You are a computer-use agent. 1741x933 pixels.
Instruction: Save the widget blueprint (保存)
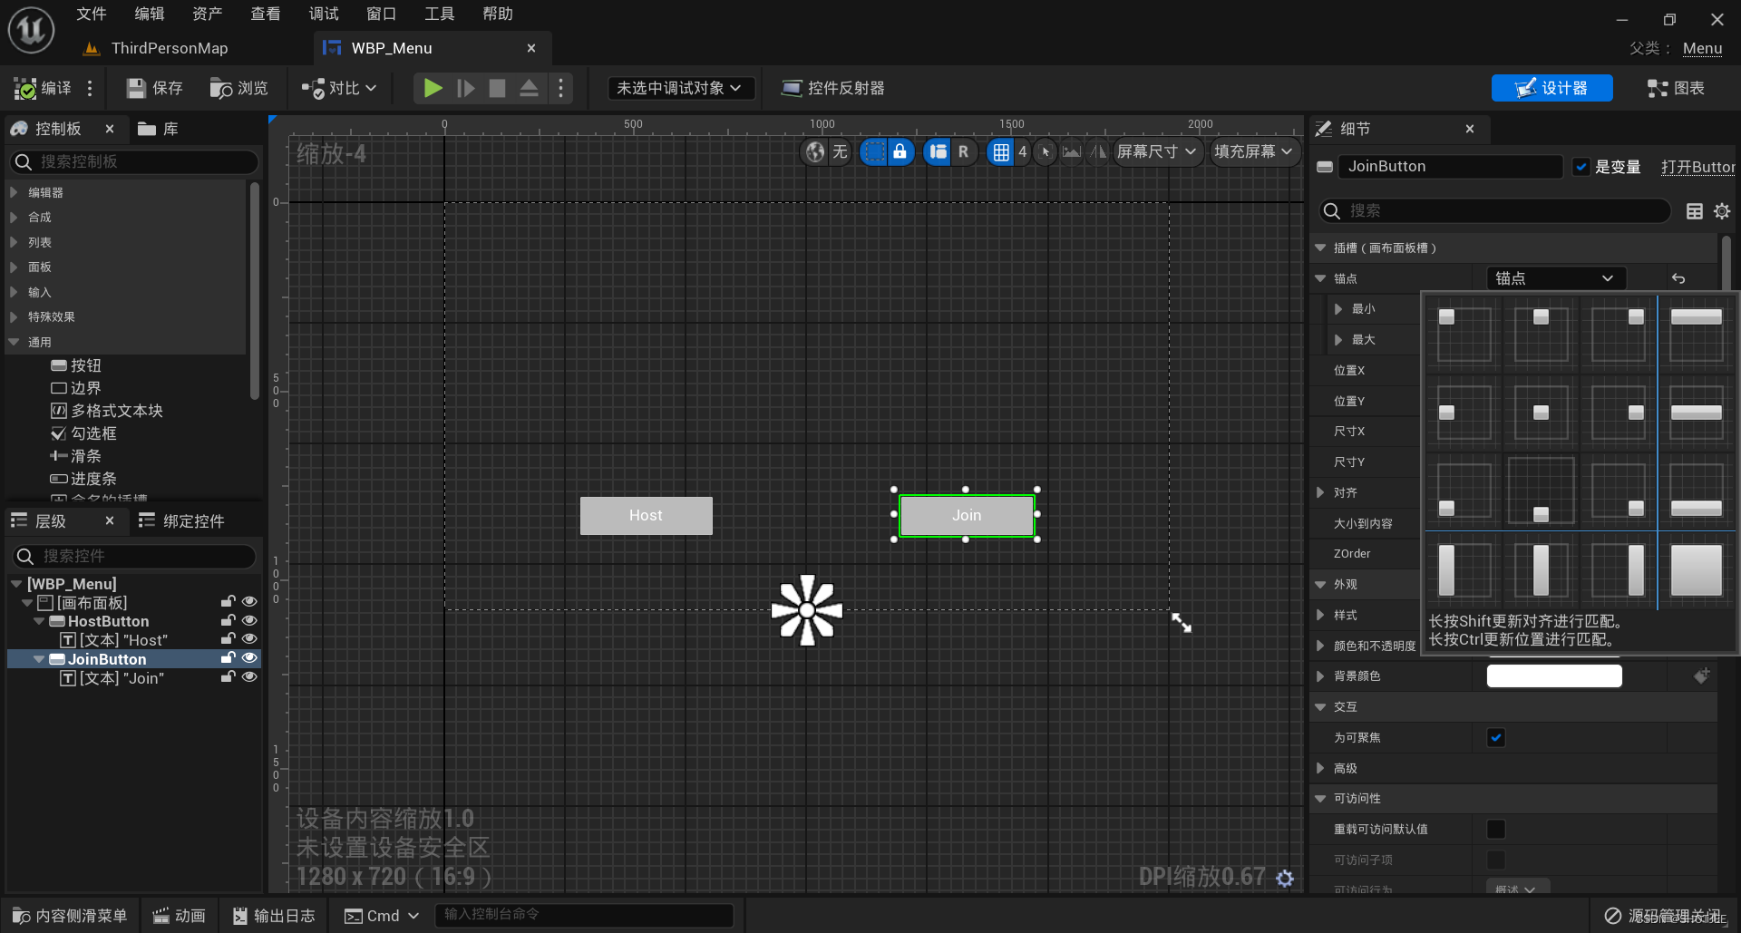click(x=155, y=88)
